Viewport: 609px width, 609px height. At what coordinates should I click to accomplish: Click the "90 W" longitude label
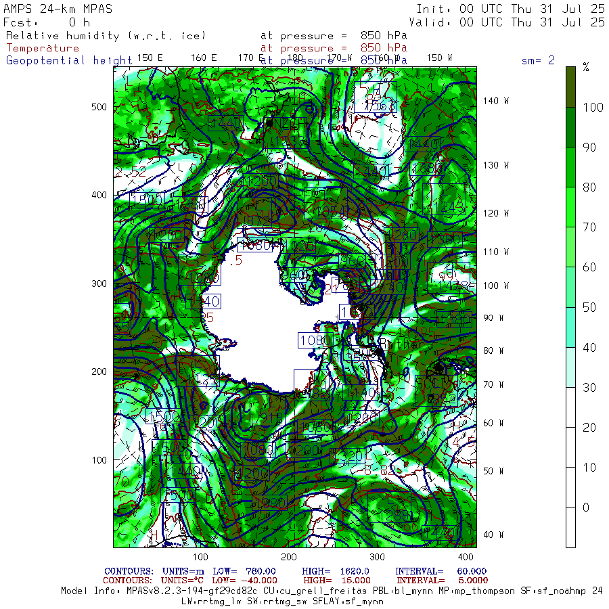pyautogui.click(x=493, y=318)
